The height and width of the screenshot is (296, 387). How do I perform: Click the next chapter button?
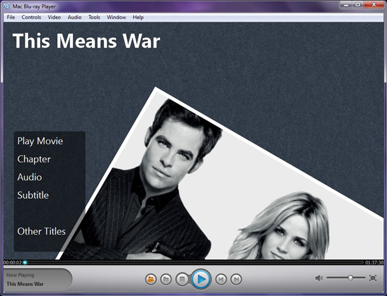tap(236, 280)
